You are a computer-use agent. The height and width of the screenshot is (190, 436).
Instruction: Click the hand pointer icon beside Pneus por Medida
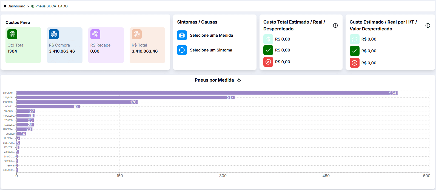239,80
